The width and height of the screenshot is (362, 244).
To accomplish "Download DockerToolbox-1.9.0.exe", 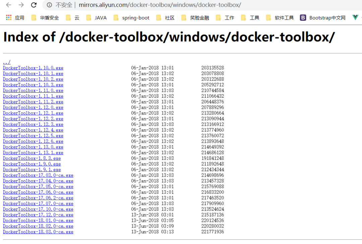I will point(32,164).
